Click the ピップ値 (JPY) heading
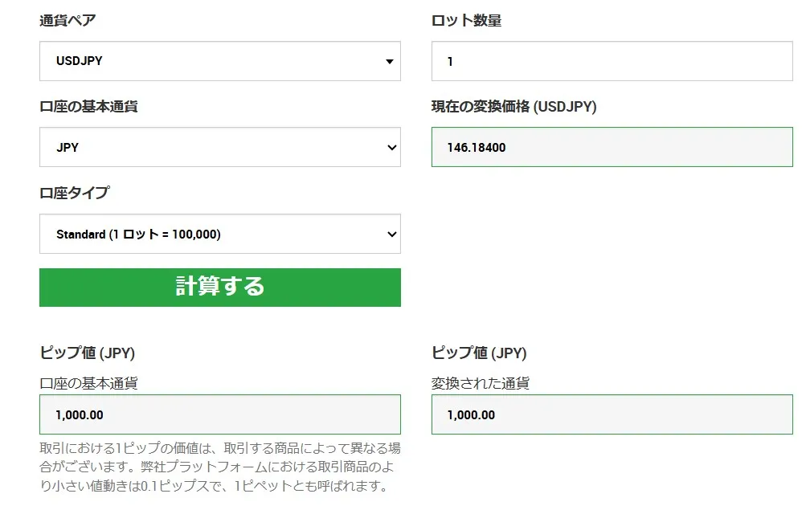This screenshot has width=806, height=506. 88,353
